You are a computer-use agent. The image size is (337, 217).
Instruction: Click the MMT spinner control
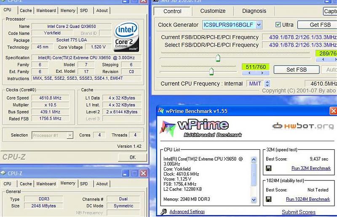pos(267,84)
